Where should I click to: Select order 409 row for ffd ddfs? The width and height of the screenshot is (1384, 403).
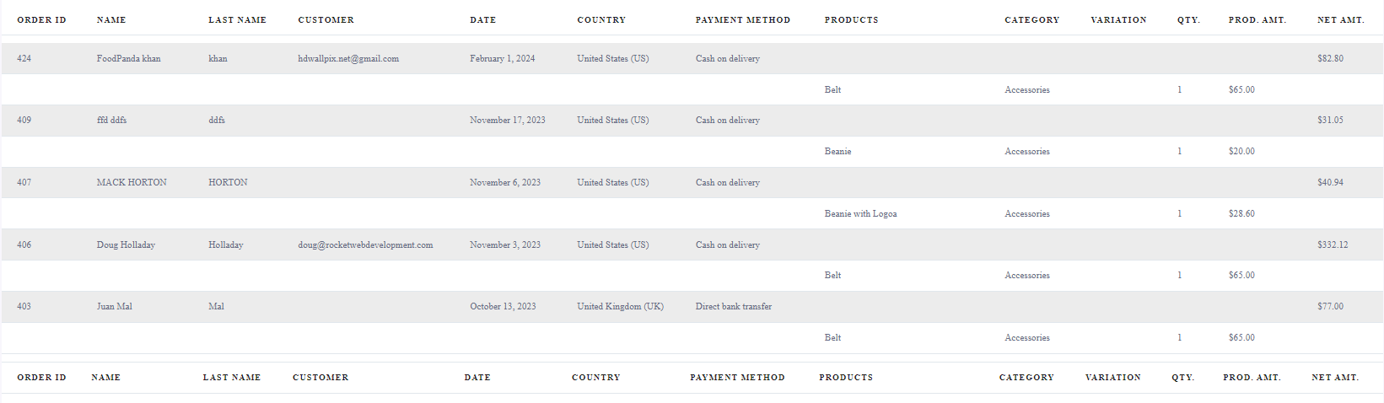(x=692, y=121)
